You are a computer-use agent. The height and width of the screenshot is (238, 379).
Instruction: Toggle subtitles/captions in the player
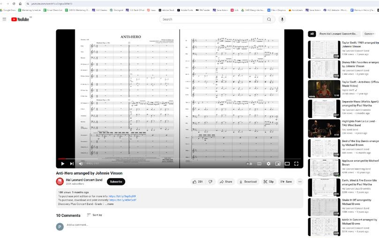point(259,164)
